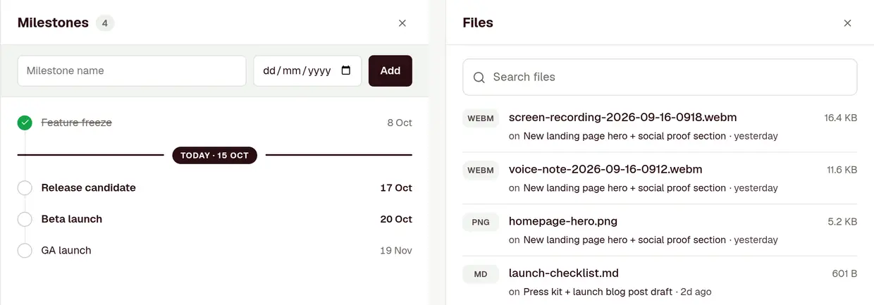874x305 pixels.
Task: Select the Beta launch milestone title
Action: point(72,219)
